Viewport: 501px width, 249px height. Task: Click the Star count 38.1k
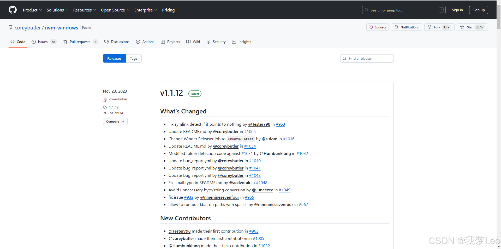click(x=479, y=27)
